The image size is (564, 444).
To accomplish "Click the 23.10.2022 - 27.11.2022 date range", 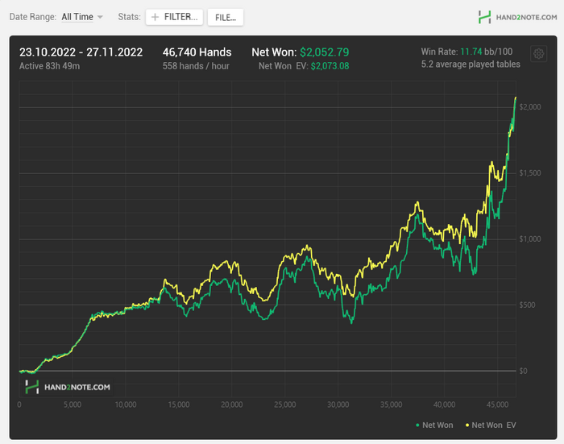I will click(x=81, y=52).
